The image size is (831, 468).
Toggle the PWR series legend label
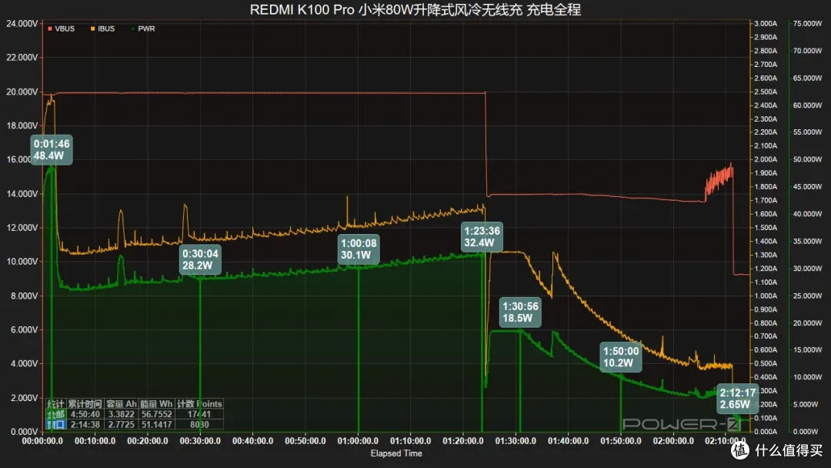point(146,28)
